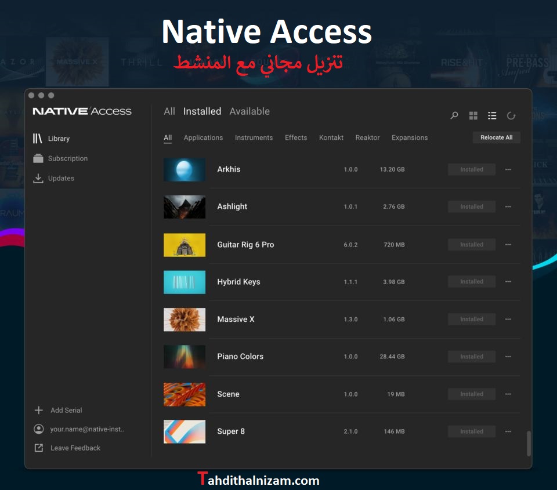The width and height of the screenshot is (557, 490).
Task: Open the account user icon
Action: (39, 429)
